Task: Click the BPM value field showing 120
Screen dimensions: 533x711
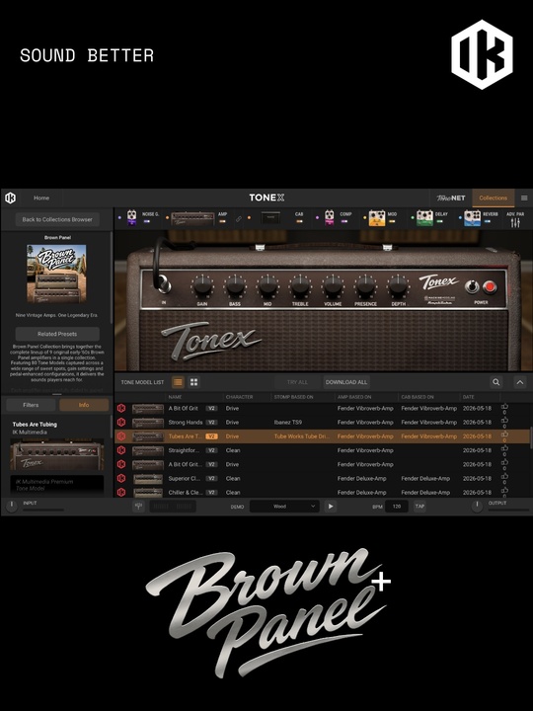Action: [397, 506]
